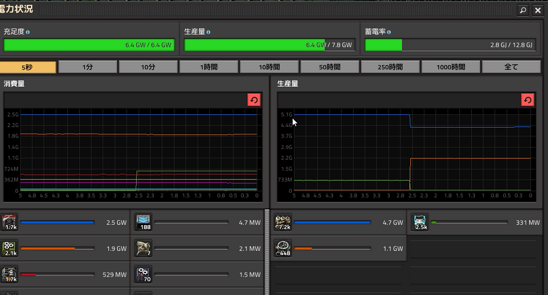Select the 7 entity icon at 2.1 MW
The image size is (548, 295).
click(143, 249)
